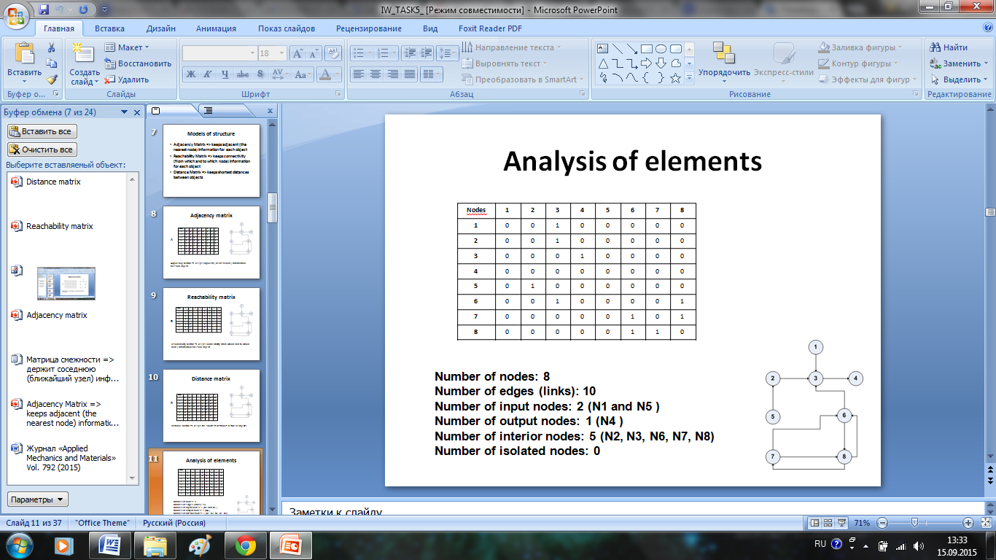
Task: Click the Вставить все button
Action: click(42, 131)
